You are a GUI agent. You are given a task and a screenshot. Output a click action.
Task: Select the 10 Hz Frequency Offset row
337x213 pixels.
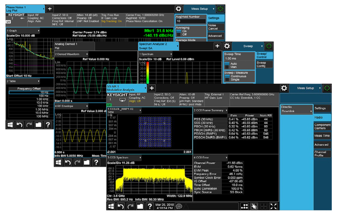(x=32, y=92)
